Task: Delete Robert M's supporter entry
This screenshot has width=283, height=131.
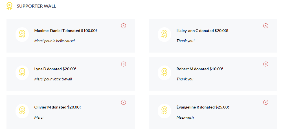Action: [266, 64]
